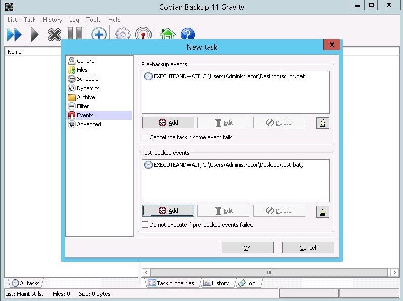Open the home page house icon
Viewport: 403px width, 301px height.
(167, 33)
